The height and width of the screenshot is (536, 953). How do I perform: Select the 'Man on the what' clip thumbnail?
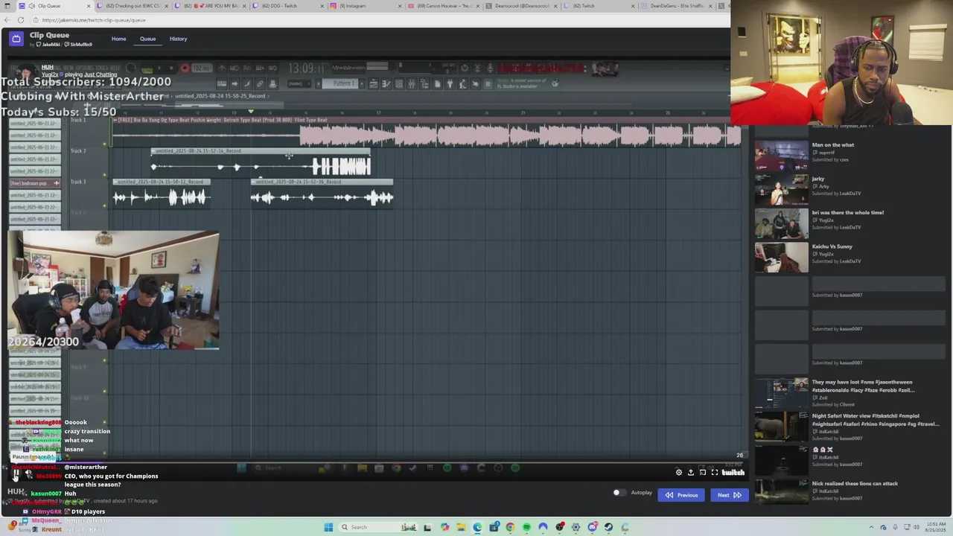(x=781, y=156)
